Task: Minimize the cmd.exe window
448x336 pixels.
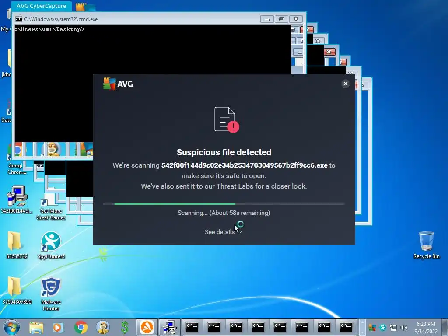Action: pyautogui.click(x=267, y=19)
